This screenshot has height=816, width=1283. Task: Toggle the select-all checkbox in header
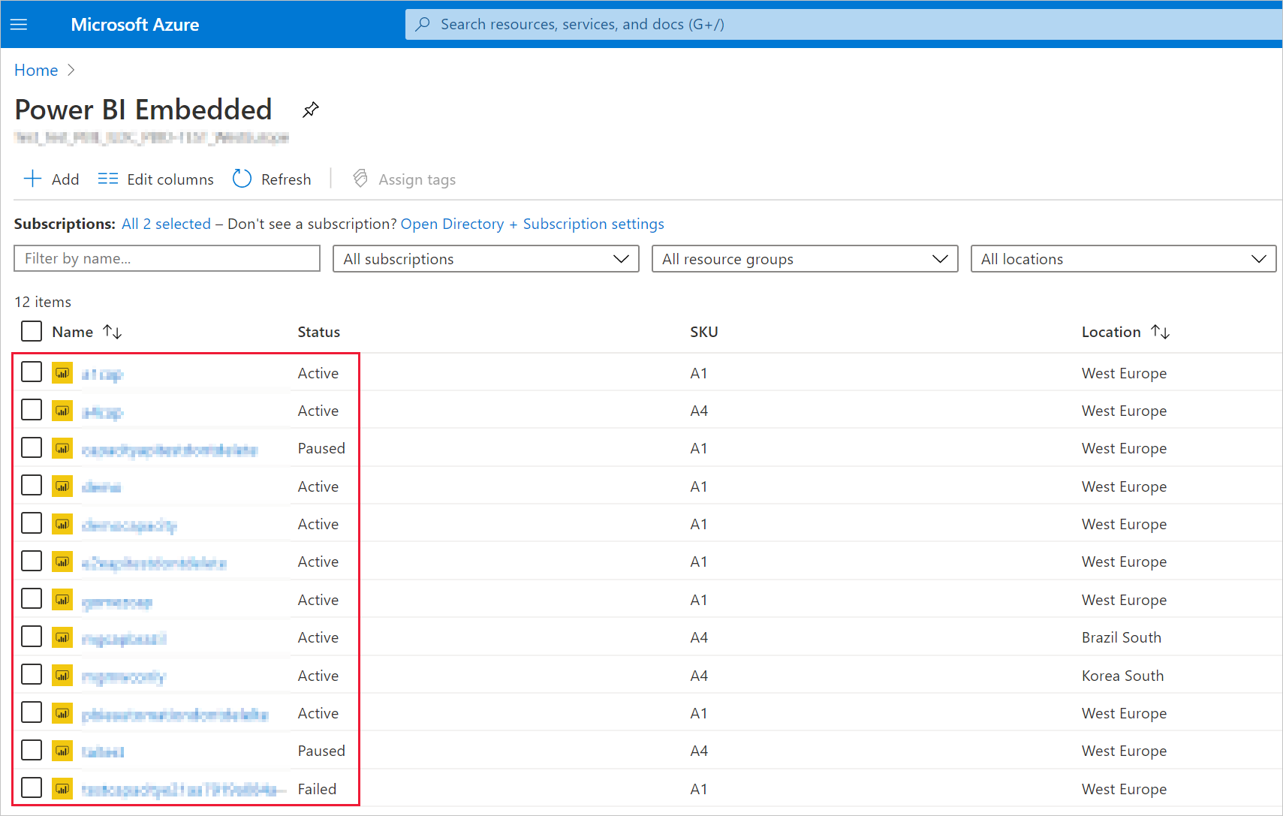coord(32,331)
